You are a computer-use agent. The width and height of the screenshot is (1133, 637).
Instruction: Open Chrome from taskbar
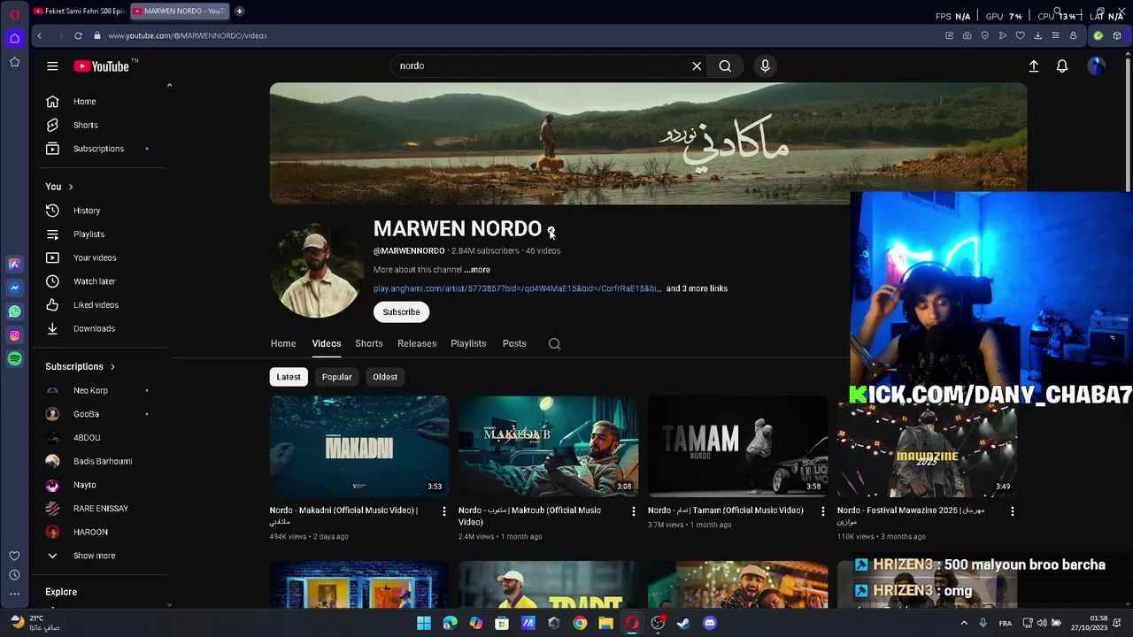coord(580,623)
